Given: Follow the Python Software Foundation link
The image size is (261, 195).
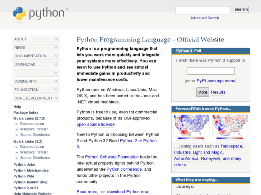Looking at the screenshot, I should [x=112, y=157].
